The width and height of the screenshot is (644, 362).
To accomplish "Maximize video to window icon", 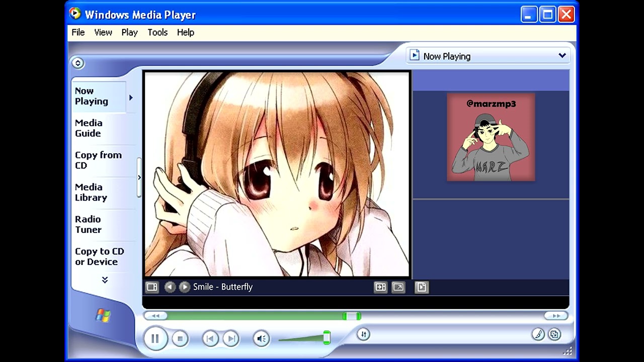I will [380, 287].
